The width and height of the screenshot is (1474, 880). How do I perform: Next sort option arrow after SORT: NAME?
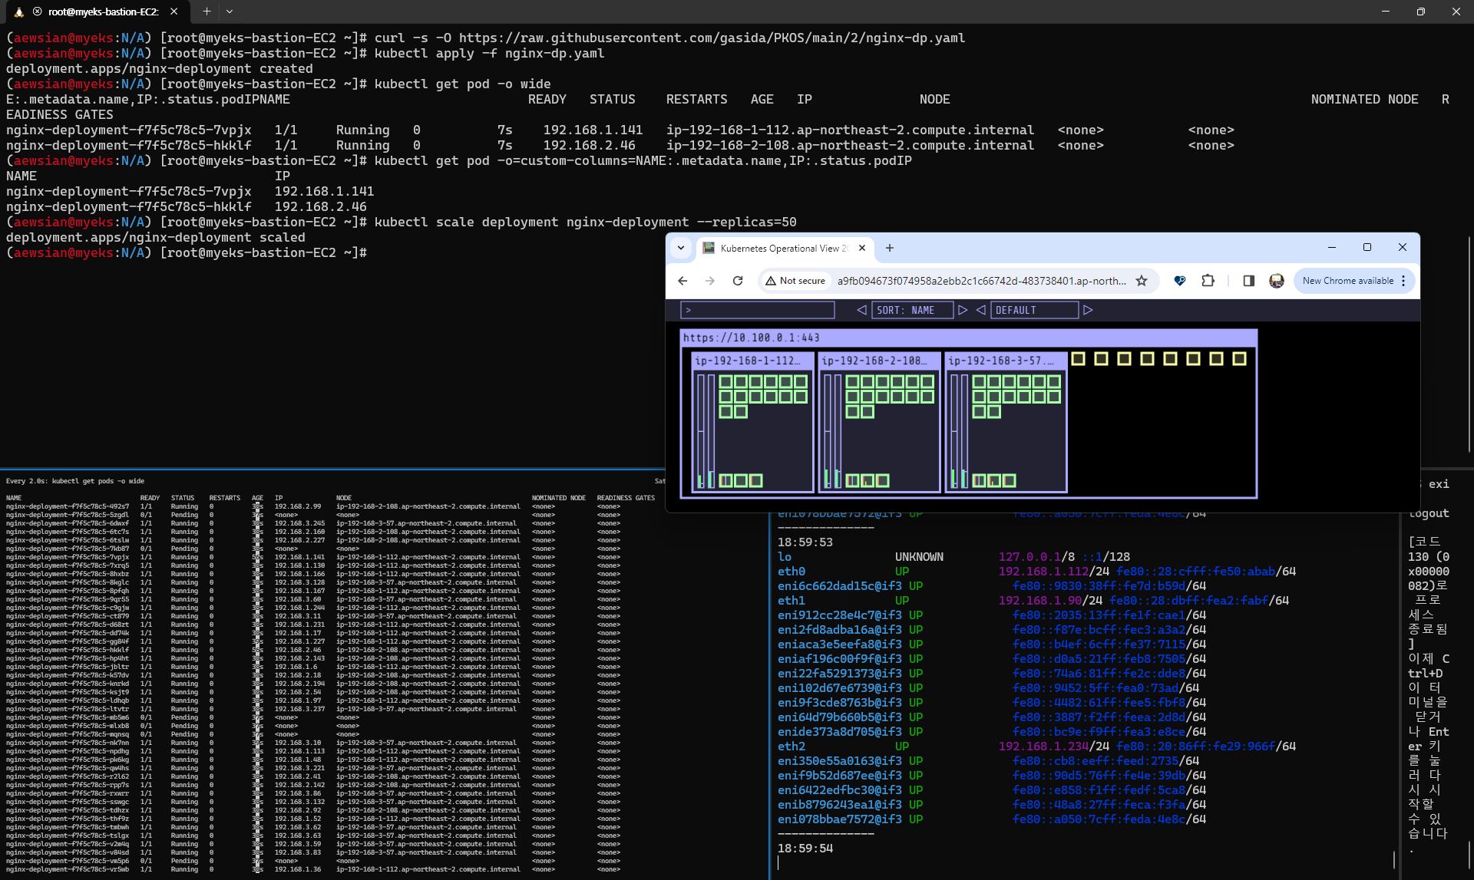963,310
